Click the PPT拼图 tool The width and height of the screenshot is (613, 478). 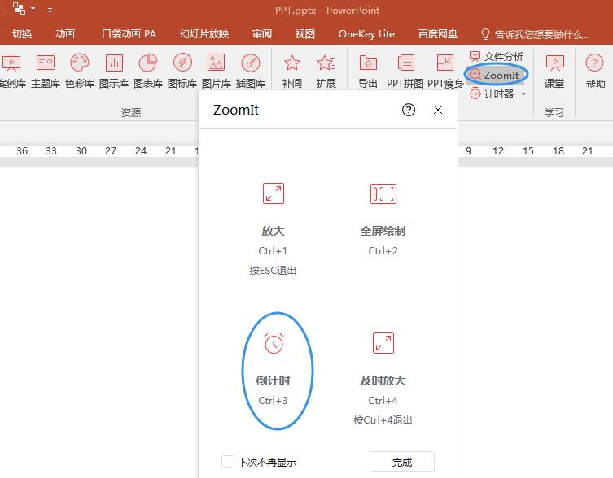[405, 70]
